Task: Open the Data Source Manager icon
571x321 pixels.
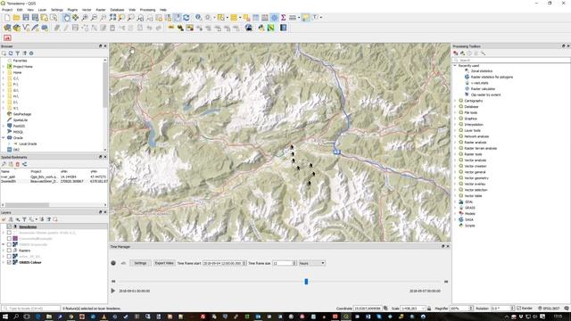Action: (x=7, y=28)
